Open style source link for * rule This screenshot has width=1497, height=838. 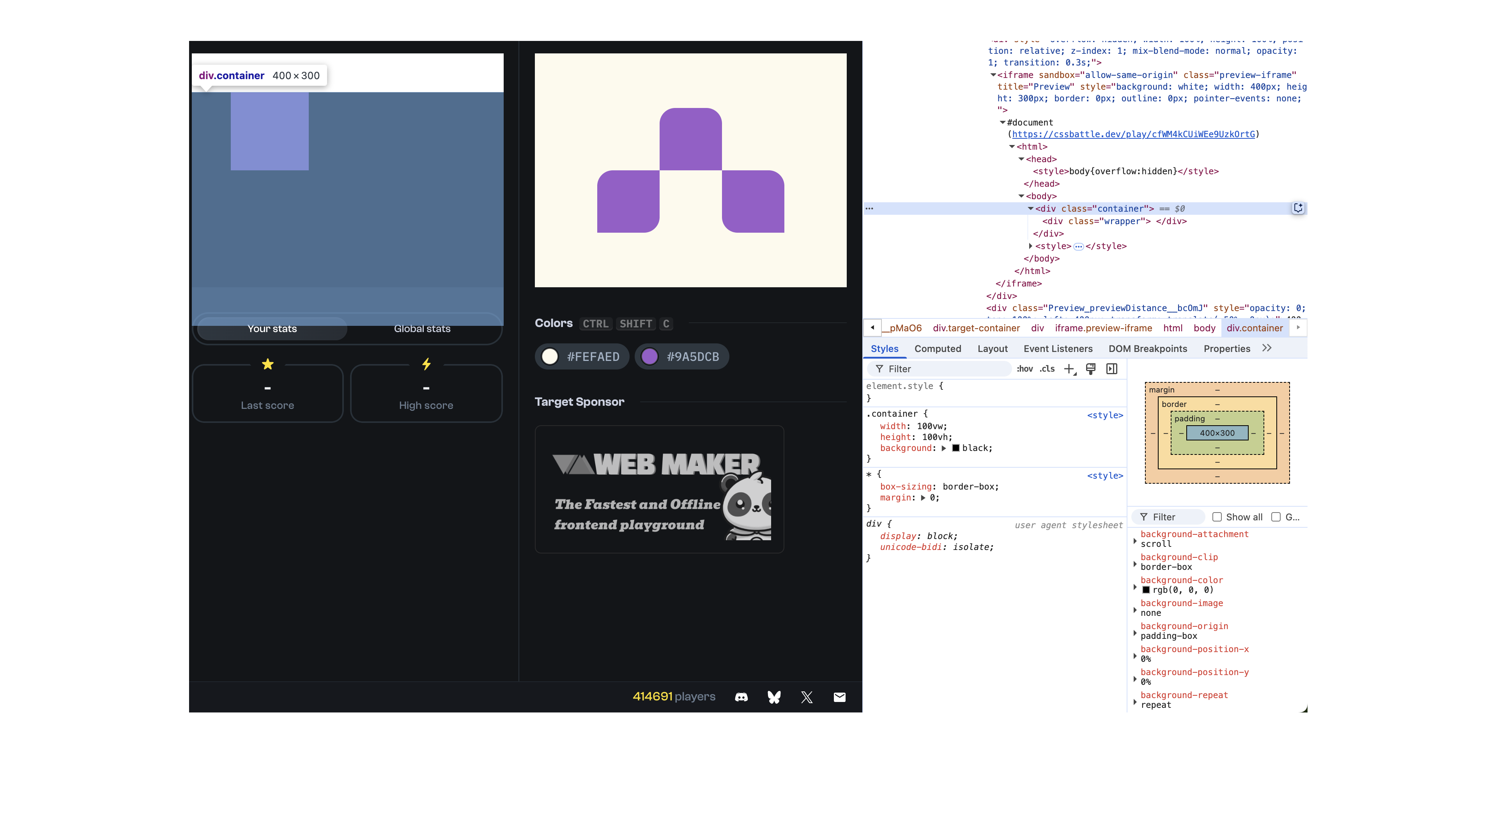tap(1105, 476)
